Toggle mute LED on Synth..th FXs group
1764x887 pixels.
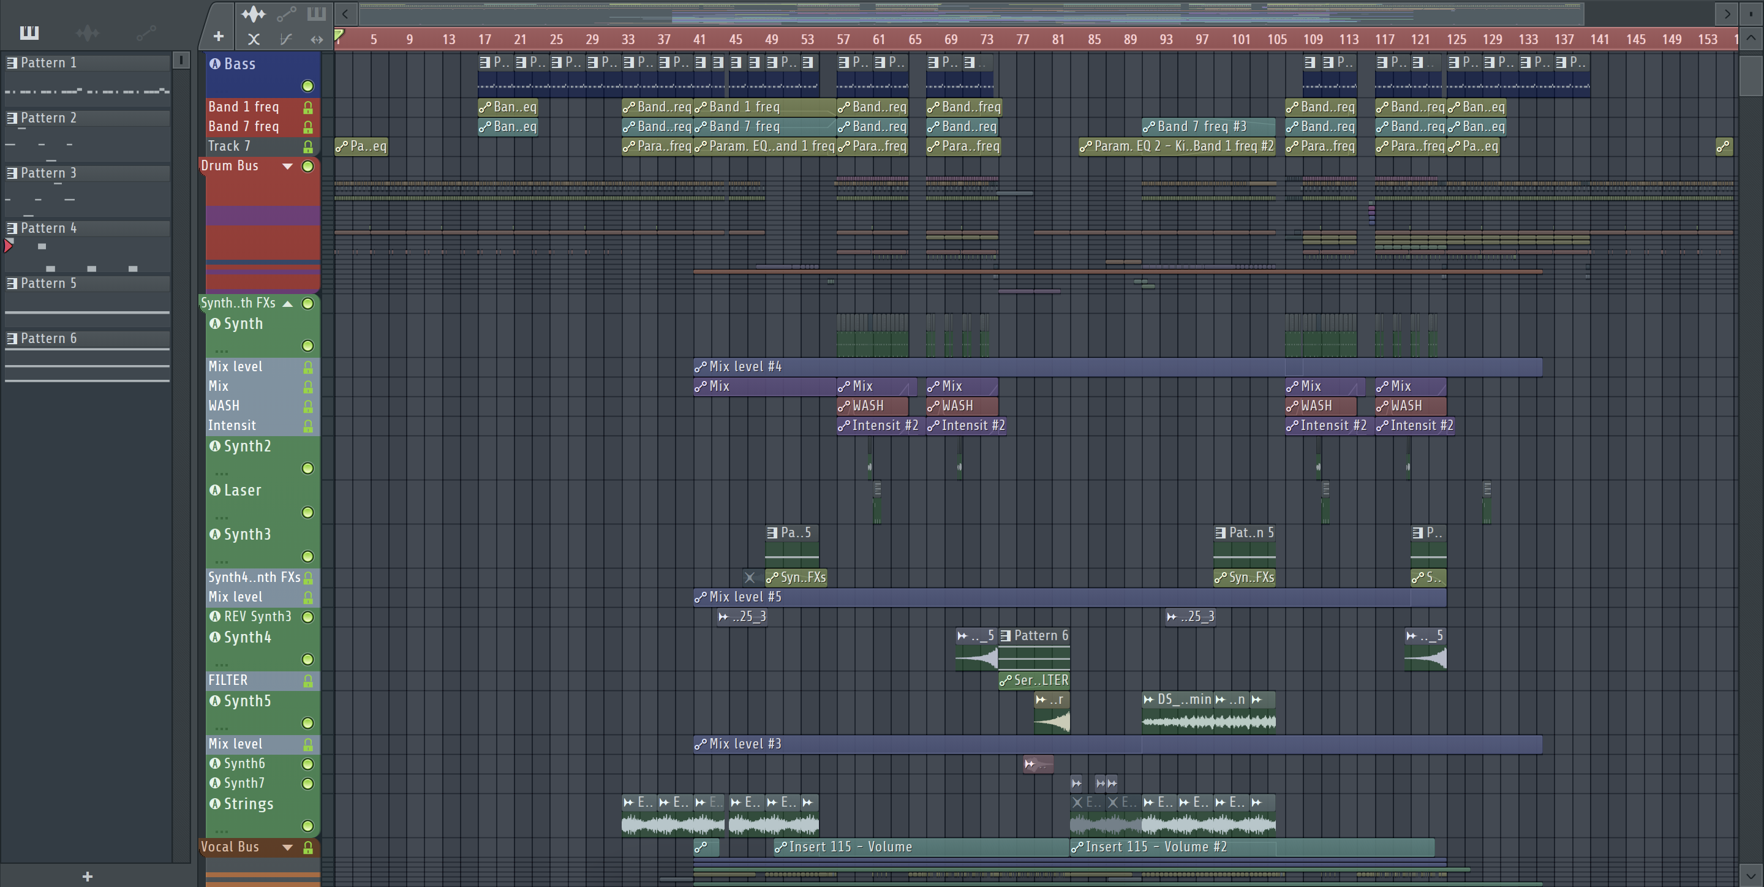308,303
